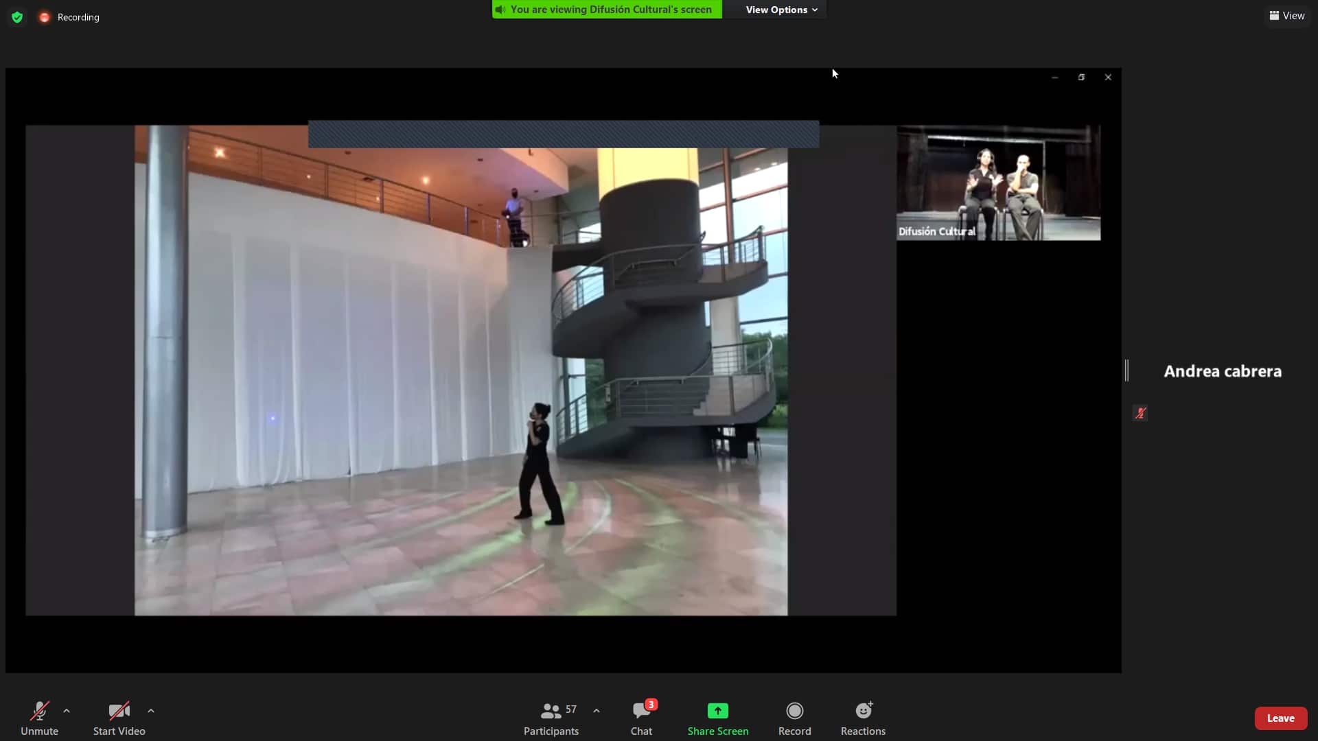
Task: Restore the shared screen window
Action: pos(1082,78)
